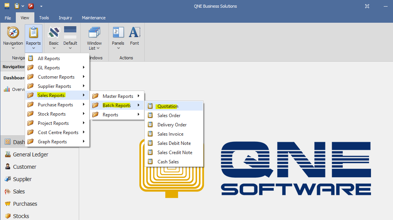Click the Sales Credit Note report icon
The width and height of the screenshot is (393, 220).
[150, 153]
